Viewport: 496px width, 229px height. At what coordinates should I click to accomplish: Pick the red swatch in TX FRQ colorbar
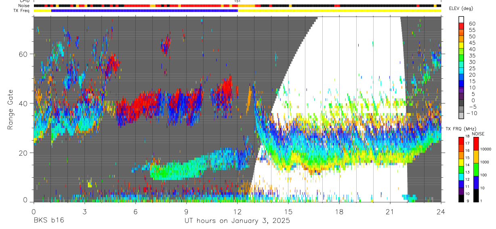[x=461, y=140]
